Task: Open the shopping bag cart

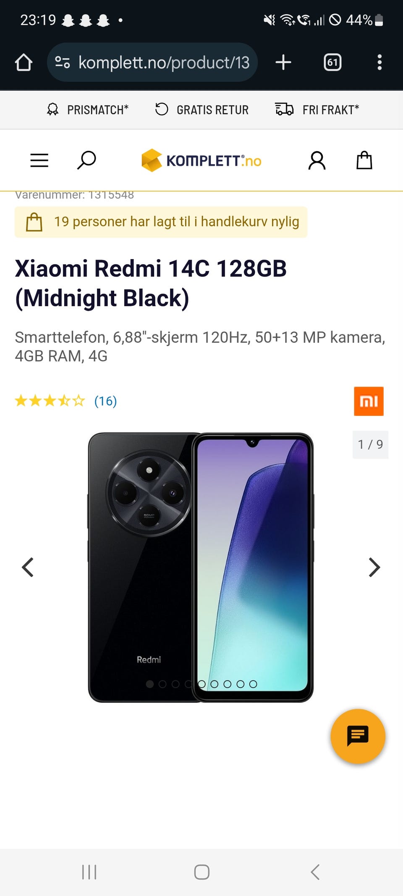Action: (364, 160)
